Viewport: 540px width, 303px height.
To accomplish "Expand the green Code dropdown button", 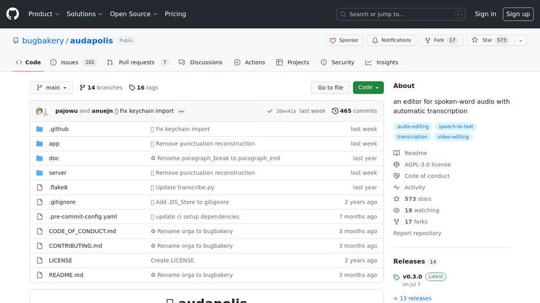I will 368,88.
